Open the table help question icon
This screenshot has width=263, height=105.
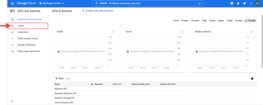(x=252, y=79)
